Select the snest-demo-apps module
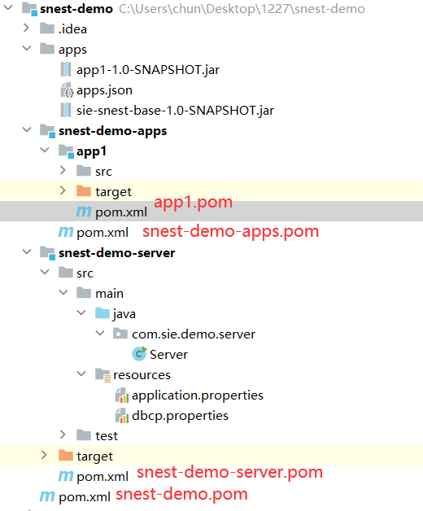The height and width of the screenshot is (511, 423). click(113, 131)
